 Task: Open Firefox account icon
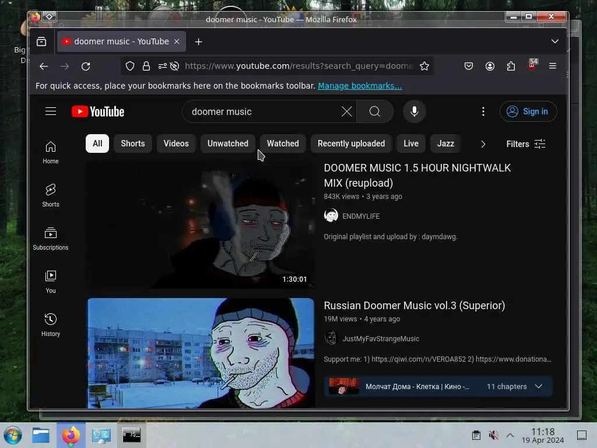point(490,66)
